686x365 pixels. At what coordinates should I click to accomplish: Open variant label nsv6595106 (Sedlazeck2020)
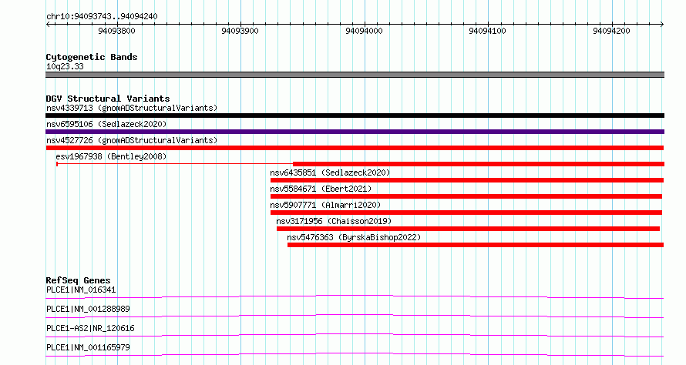tap(106, 124)
